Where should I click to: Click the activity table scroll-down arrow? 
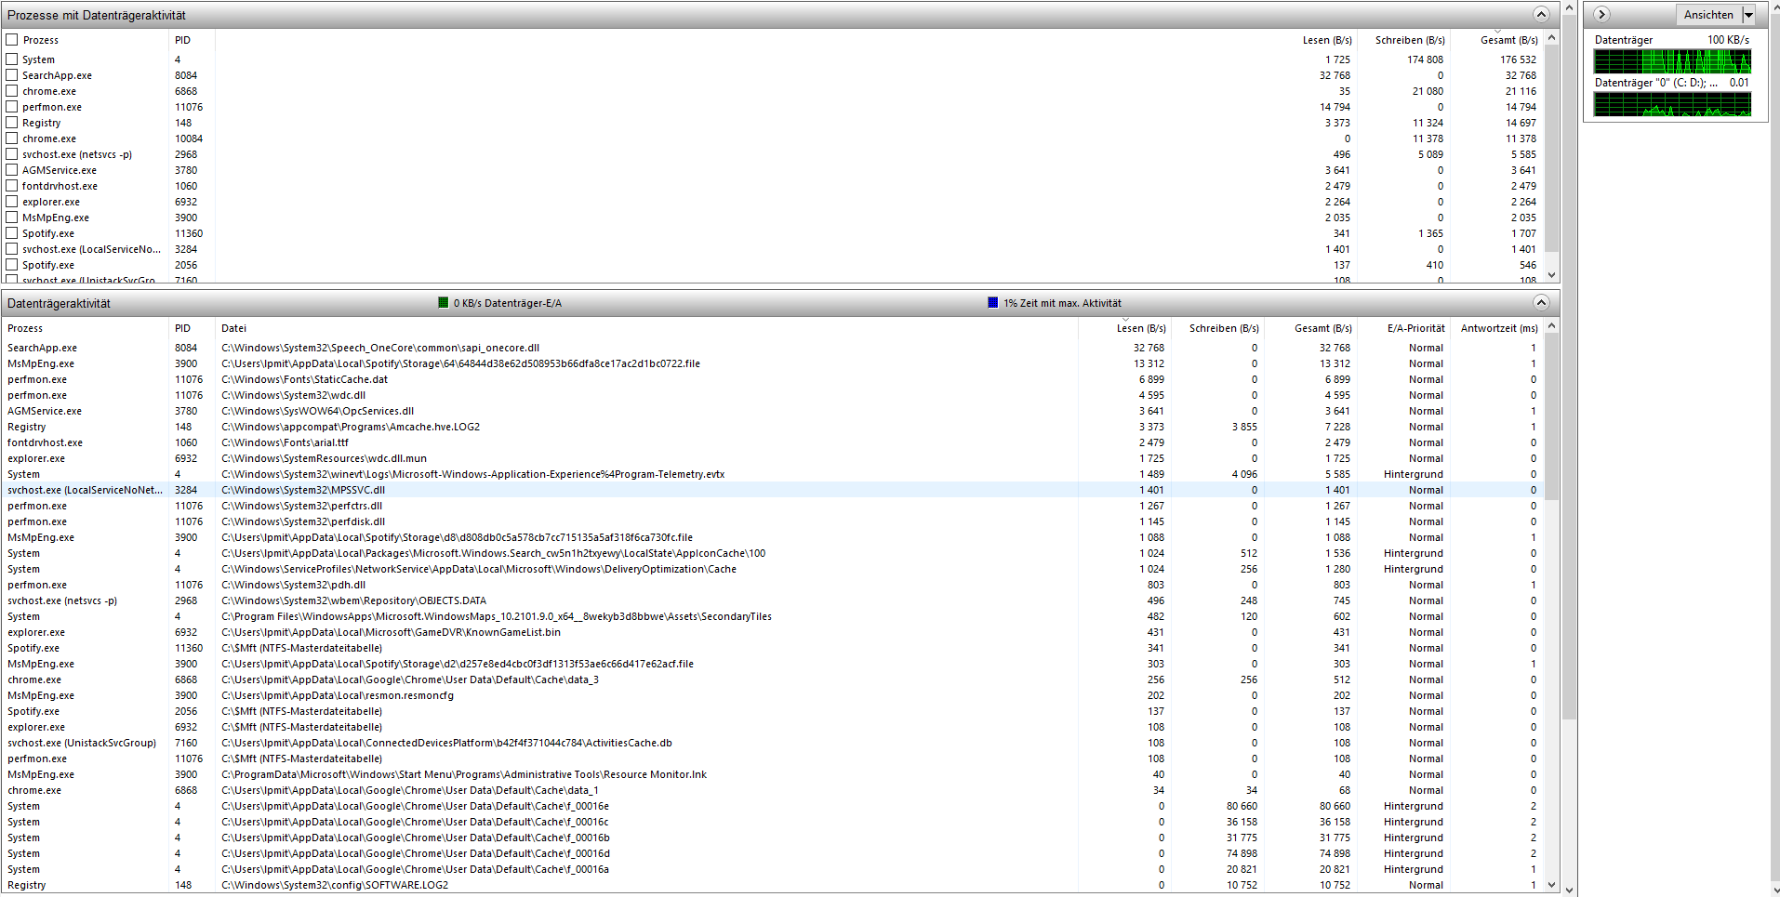click(1551, 885)
